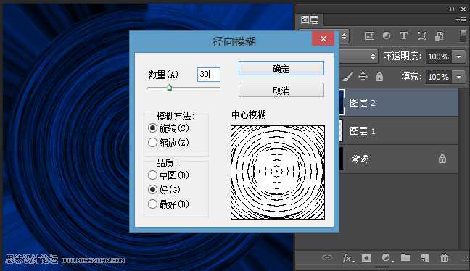Create a new layer group folder
This screenshot has height=271, width=470.
pos(405,257)
